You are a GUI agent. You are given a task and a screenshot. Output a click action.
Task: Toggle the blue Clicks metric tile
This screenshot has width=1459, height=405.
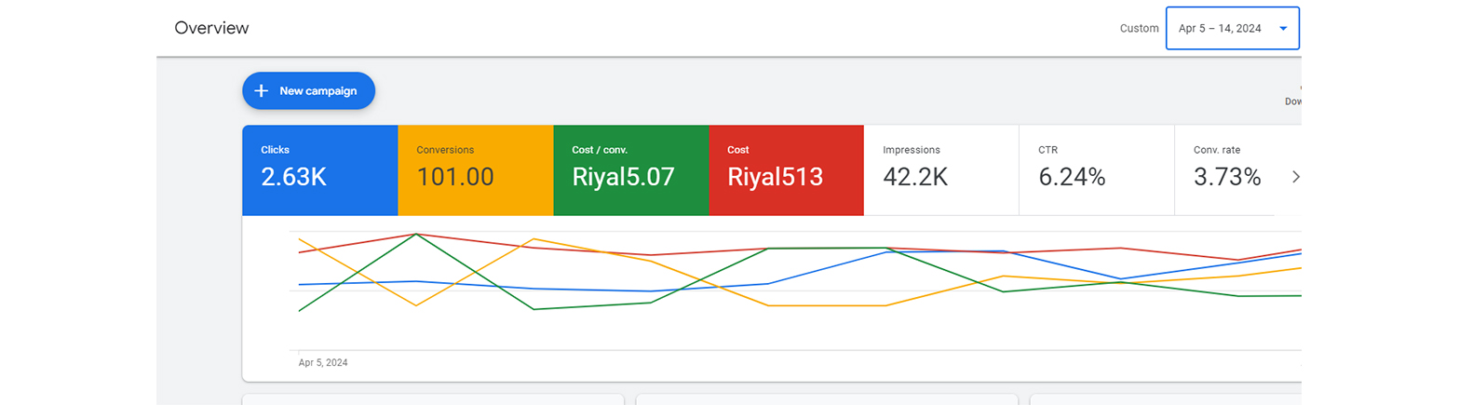tap(319, 170)
